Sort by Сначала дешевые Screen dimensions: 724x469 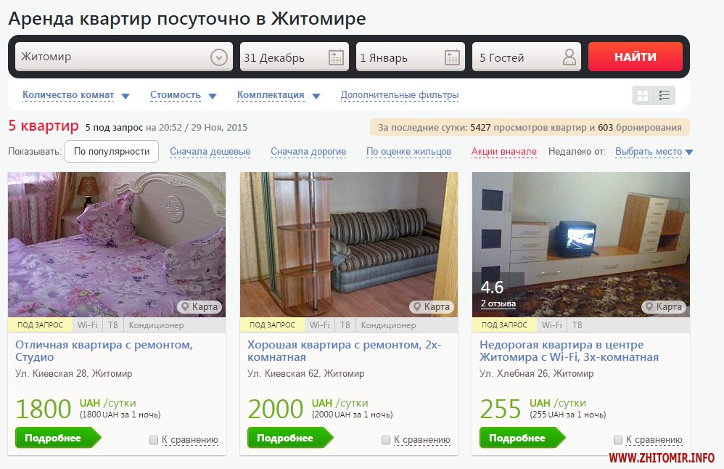click(210, 152)
